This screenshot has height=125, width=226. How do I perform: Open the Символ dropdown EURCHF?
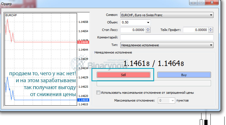(167, 15)
